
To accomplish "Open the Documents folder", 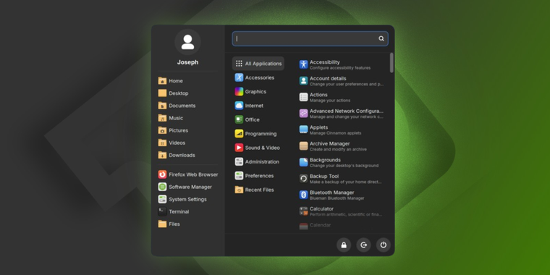I will pos(177,106).
